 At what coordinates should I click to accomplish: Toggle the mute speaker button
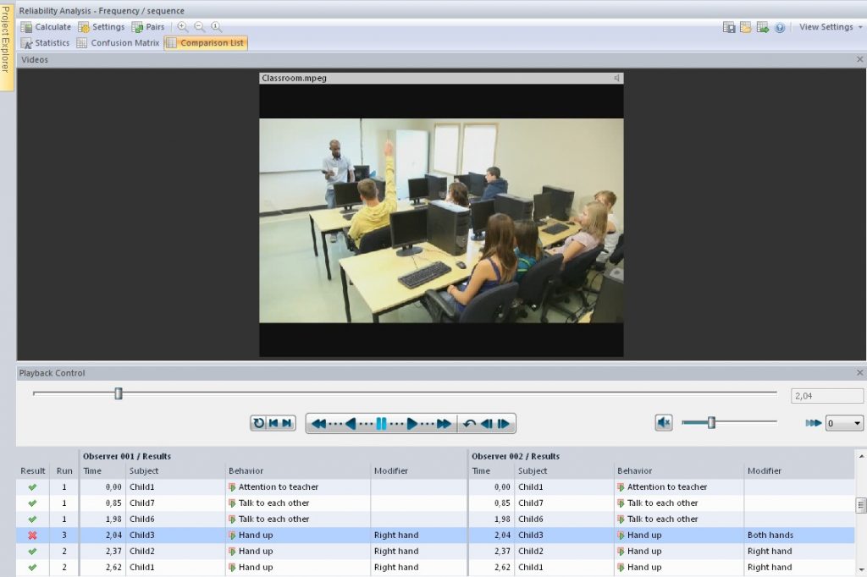point(664,423)
